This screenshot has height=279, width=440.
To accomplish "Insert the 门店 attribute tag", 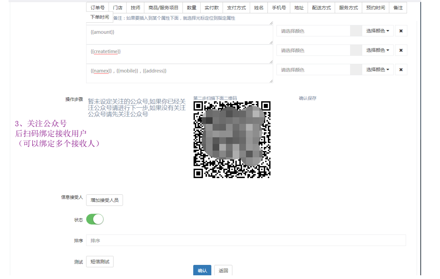I will (x=118, y=7).
